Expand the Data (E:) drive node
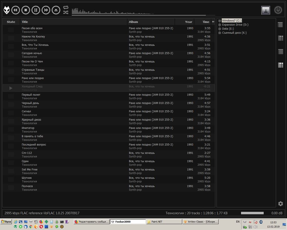Image resolution: width=287 pixels, height=230 pixels. pyautogui.click(x=220, y=29)
